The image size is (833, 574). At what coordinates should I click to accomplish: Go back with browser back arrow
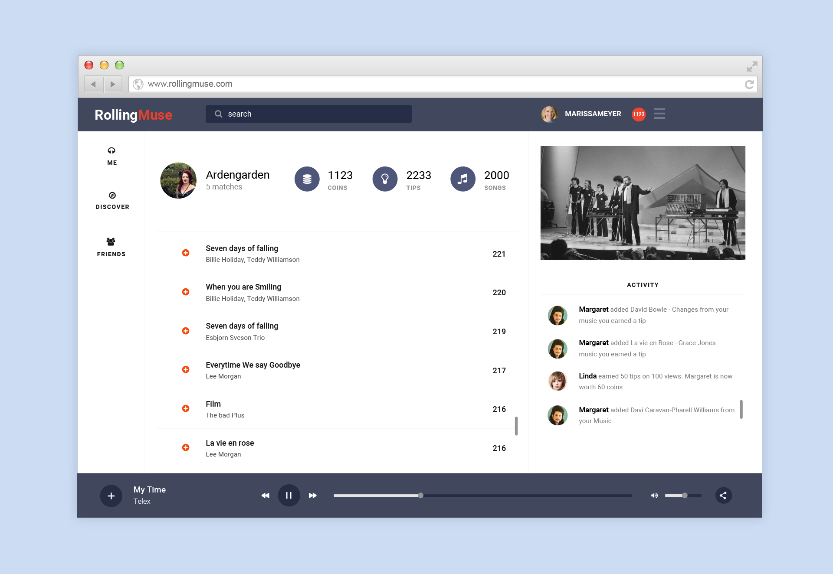tap(93, 84)
